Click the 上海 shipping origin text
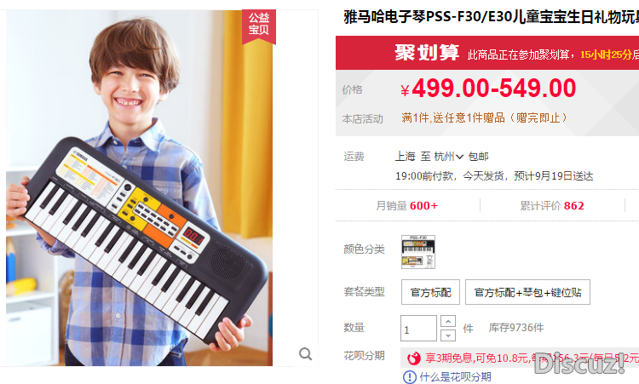639x384 pixels. point(405,157)
